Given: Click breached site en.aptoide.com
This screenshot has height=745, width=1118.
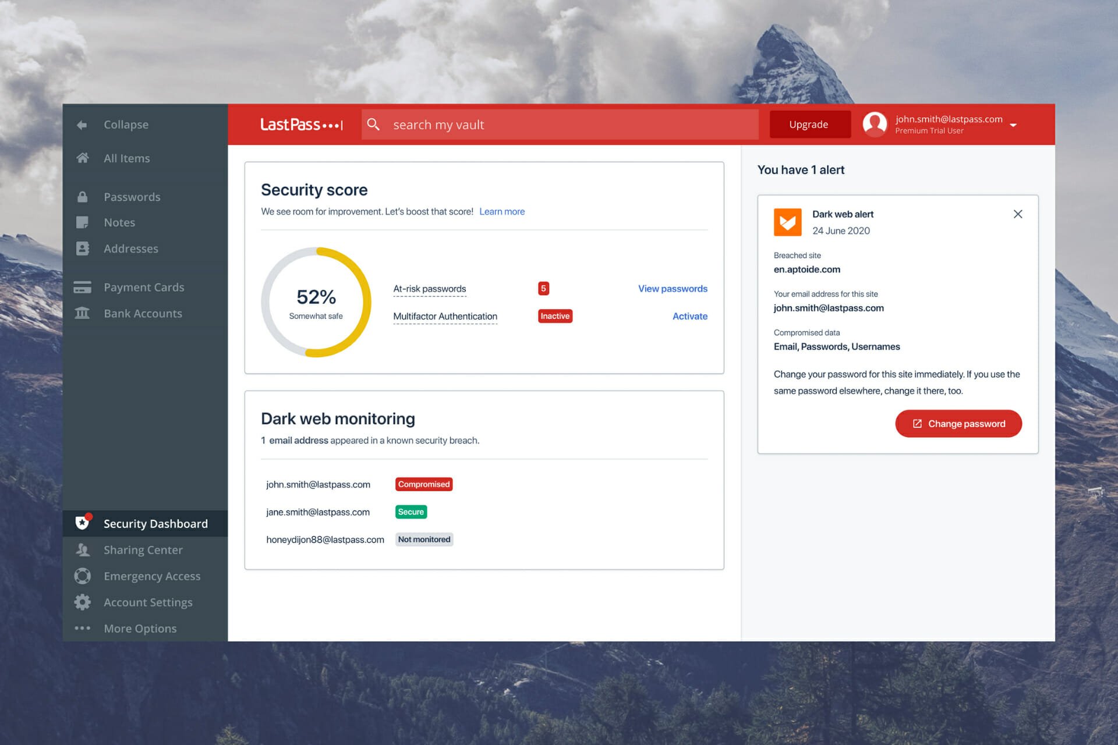Looking at the screenshot, I should point(807,269).
